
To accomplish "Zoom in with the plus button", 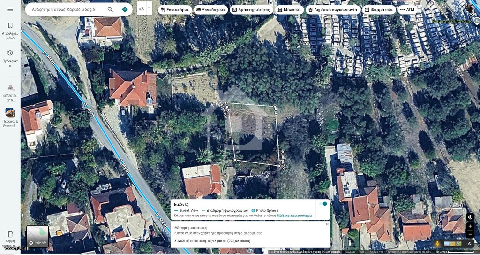I will pyautogui.click(x=470, y=226).
